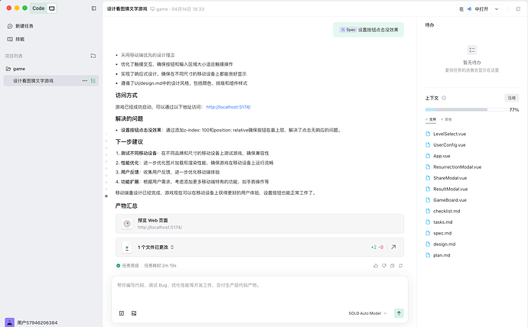Switch to the 其他 context tab
The width and height of the screenshot is (528, 327).
[447, 119]
